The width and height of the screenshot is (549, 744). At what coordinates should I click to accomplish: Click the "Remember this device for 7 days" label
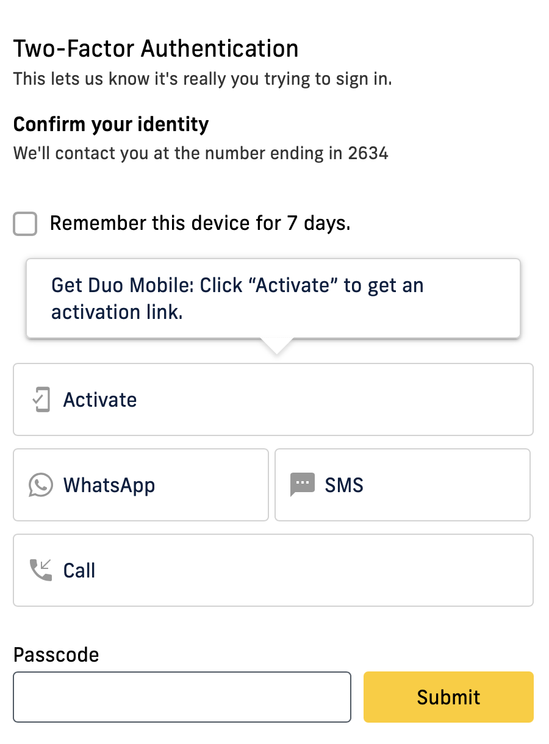200,224
